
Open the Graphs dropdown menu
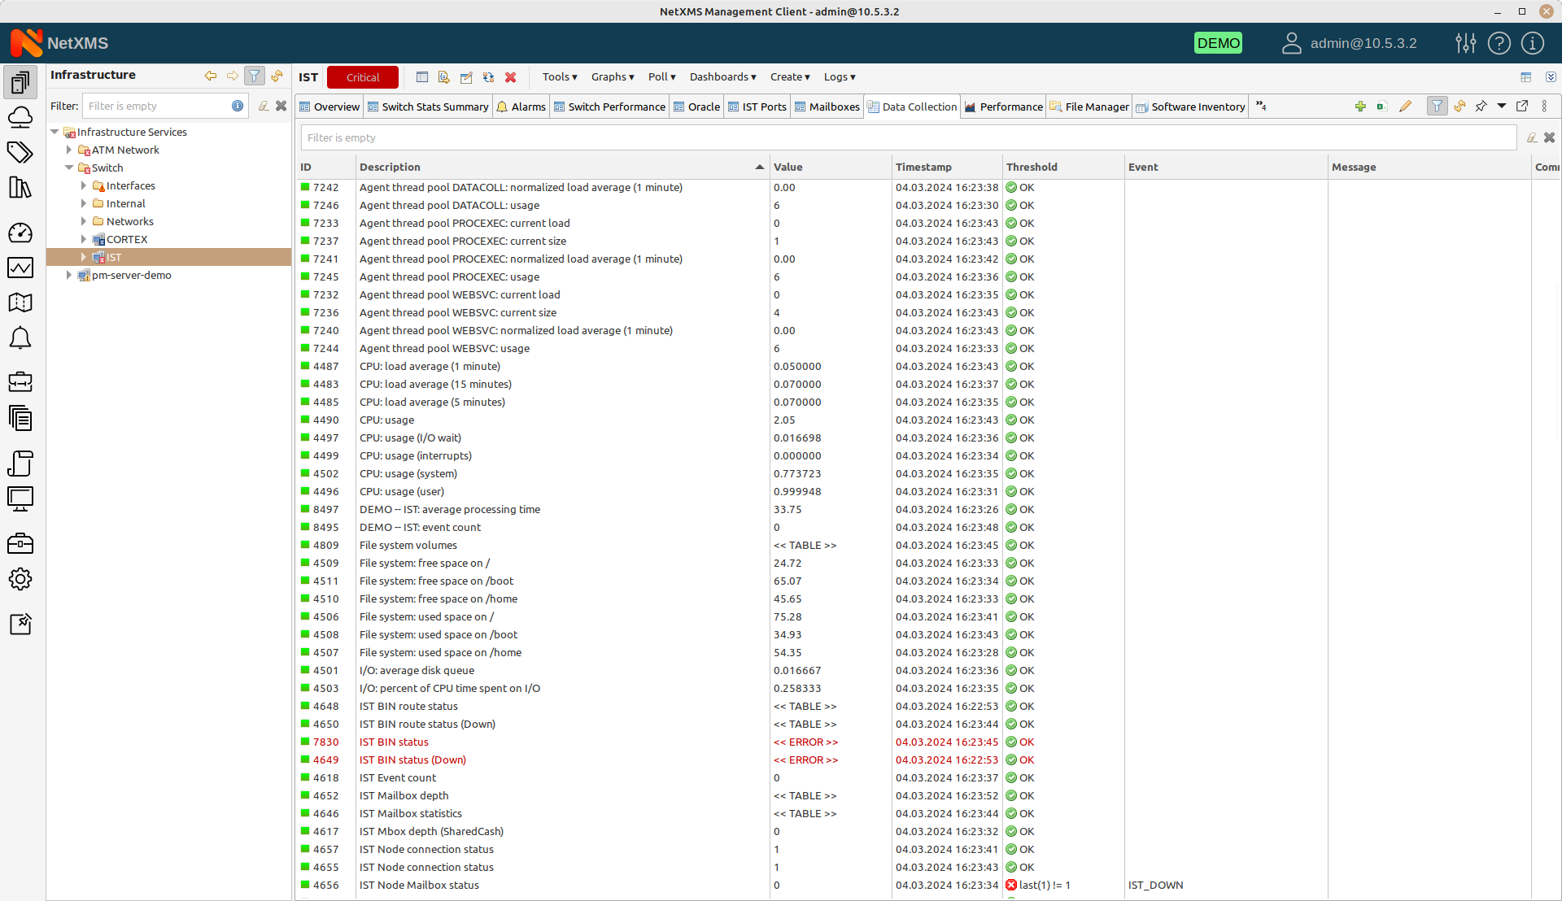click(x=612, y=76)
